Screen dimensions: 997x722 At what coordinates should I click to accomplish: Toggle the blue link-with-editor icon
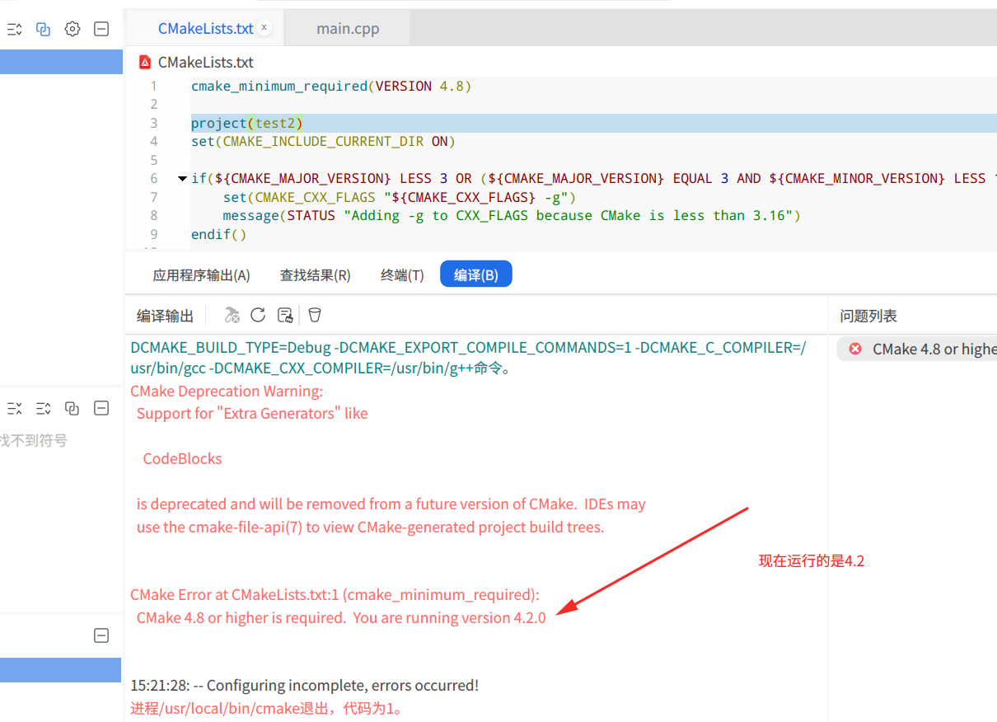[x=44, y=30]
